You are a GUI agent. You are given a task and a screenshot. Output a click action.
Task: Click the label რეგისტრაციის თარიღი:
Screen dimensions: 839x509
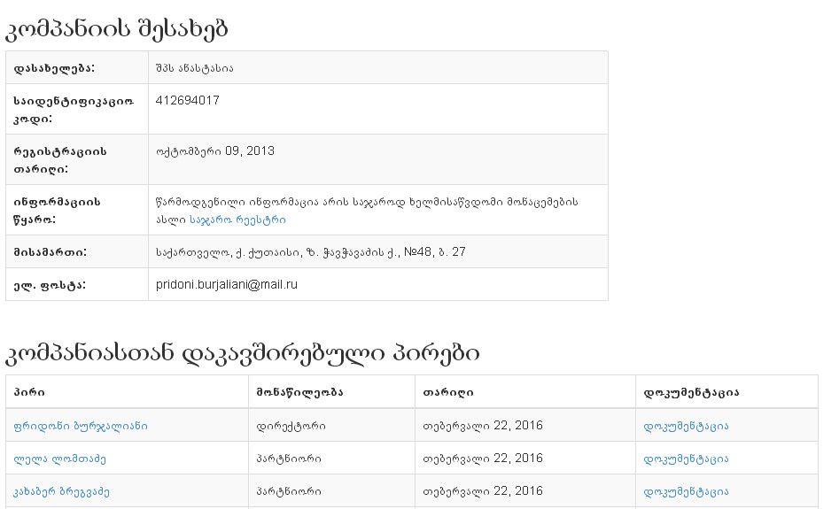[x=60, y=160]
